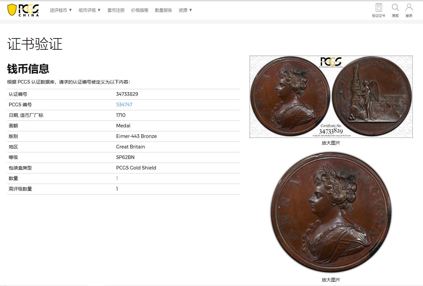
Task: Click the login user icon
Action: [409, 8]
